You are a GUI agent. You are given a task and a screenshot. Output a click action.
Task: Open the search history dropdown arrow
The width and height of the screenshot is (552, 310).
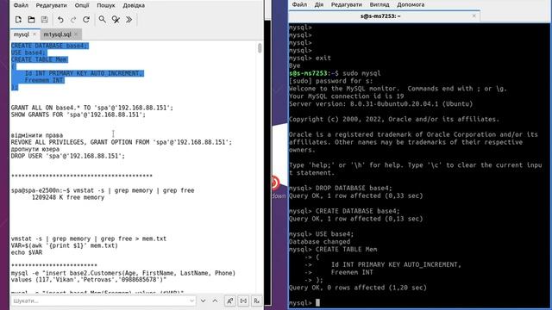click(191, 301)
